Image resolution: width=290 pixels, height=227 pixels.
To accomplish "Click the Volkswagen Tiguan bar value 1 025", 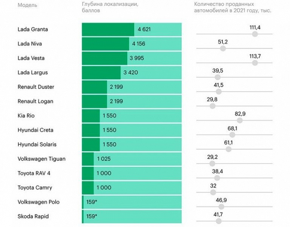I will 104,159.
